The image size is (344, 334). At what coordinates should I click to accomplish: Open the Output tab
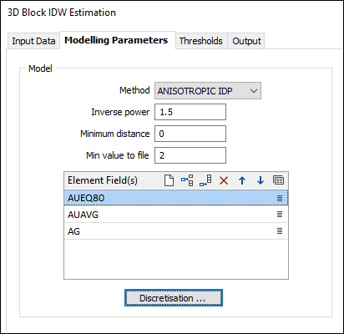tap(246, 41)
